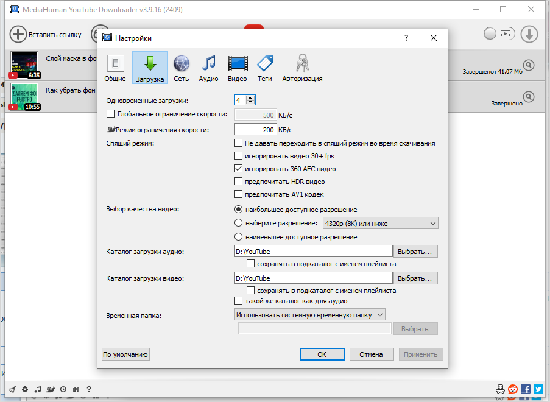Click the start all downloads arrow icon

(529, 34)
